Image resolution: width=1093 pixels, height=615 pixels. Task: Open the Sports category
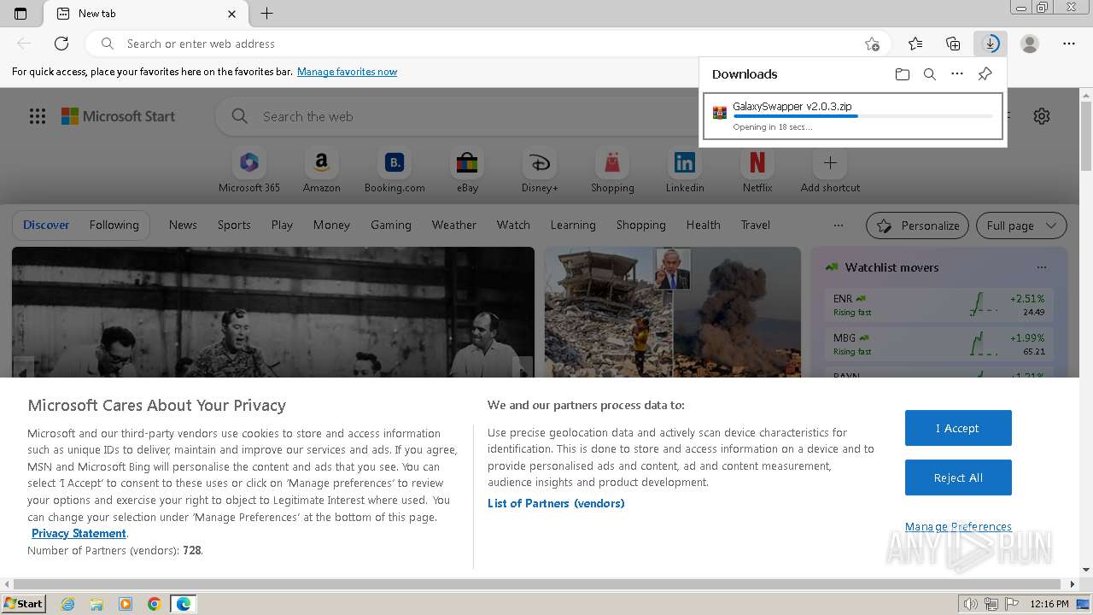[234, 225]
